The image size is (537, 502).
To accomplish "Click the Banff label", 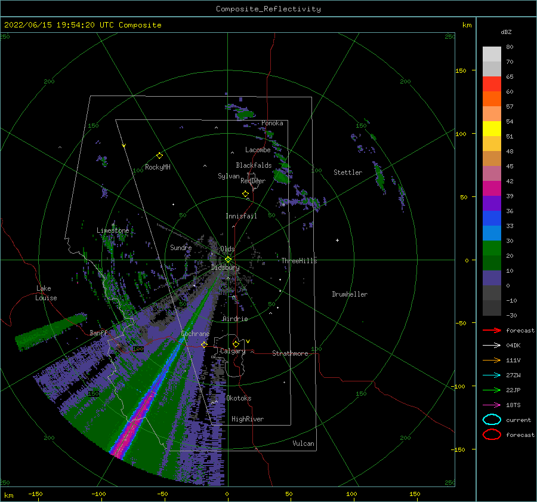I will tap(98, 332).
